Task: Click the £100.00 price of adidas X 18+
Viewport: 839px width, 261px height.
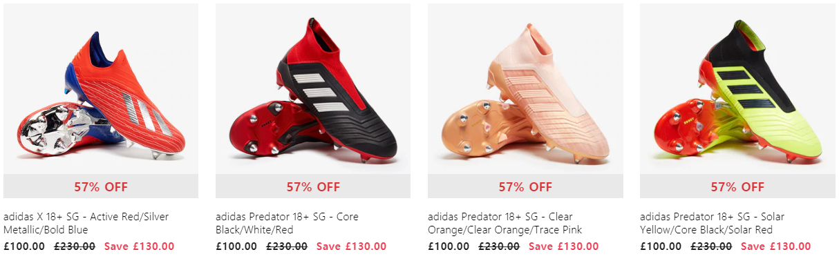Action: pyautogui.click(x=24, y=246)
